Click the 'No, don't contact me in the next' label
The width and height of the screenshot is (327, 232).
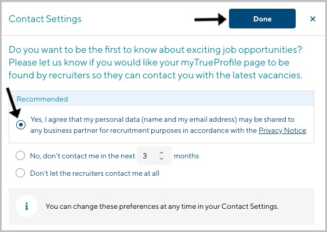pyautogui.click(x=82, y=156)
